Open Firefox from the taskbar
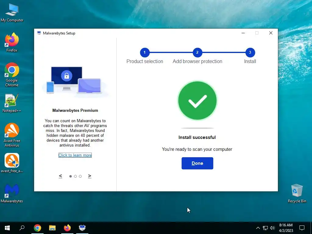 pyautogui.click(x=67, y=228)
